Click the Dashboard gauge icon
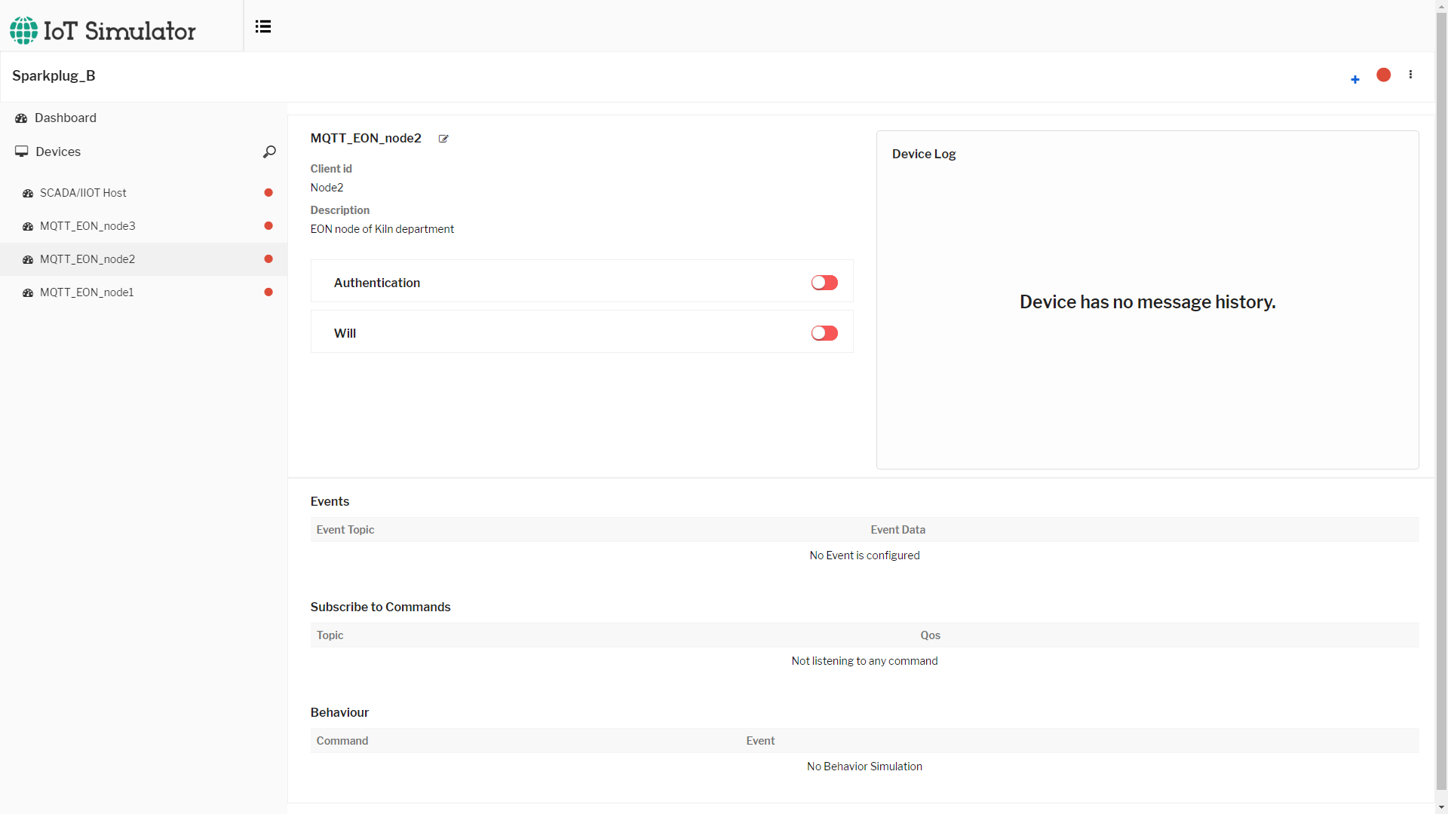Image resolution: width=1448 pixels, height=814 pixels. click(21, 118)
